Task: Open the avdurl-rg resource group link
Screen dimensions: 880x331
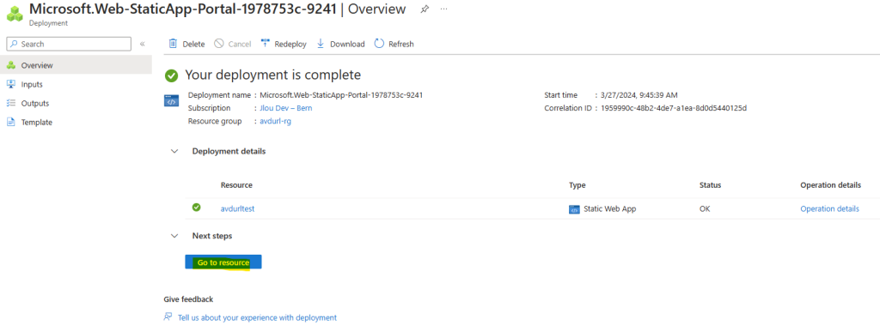Action: coord(276,121)
